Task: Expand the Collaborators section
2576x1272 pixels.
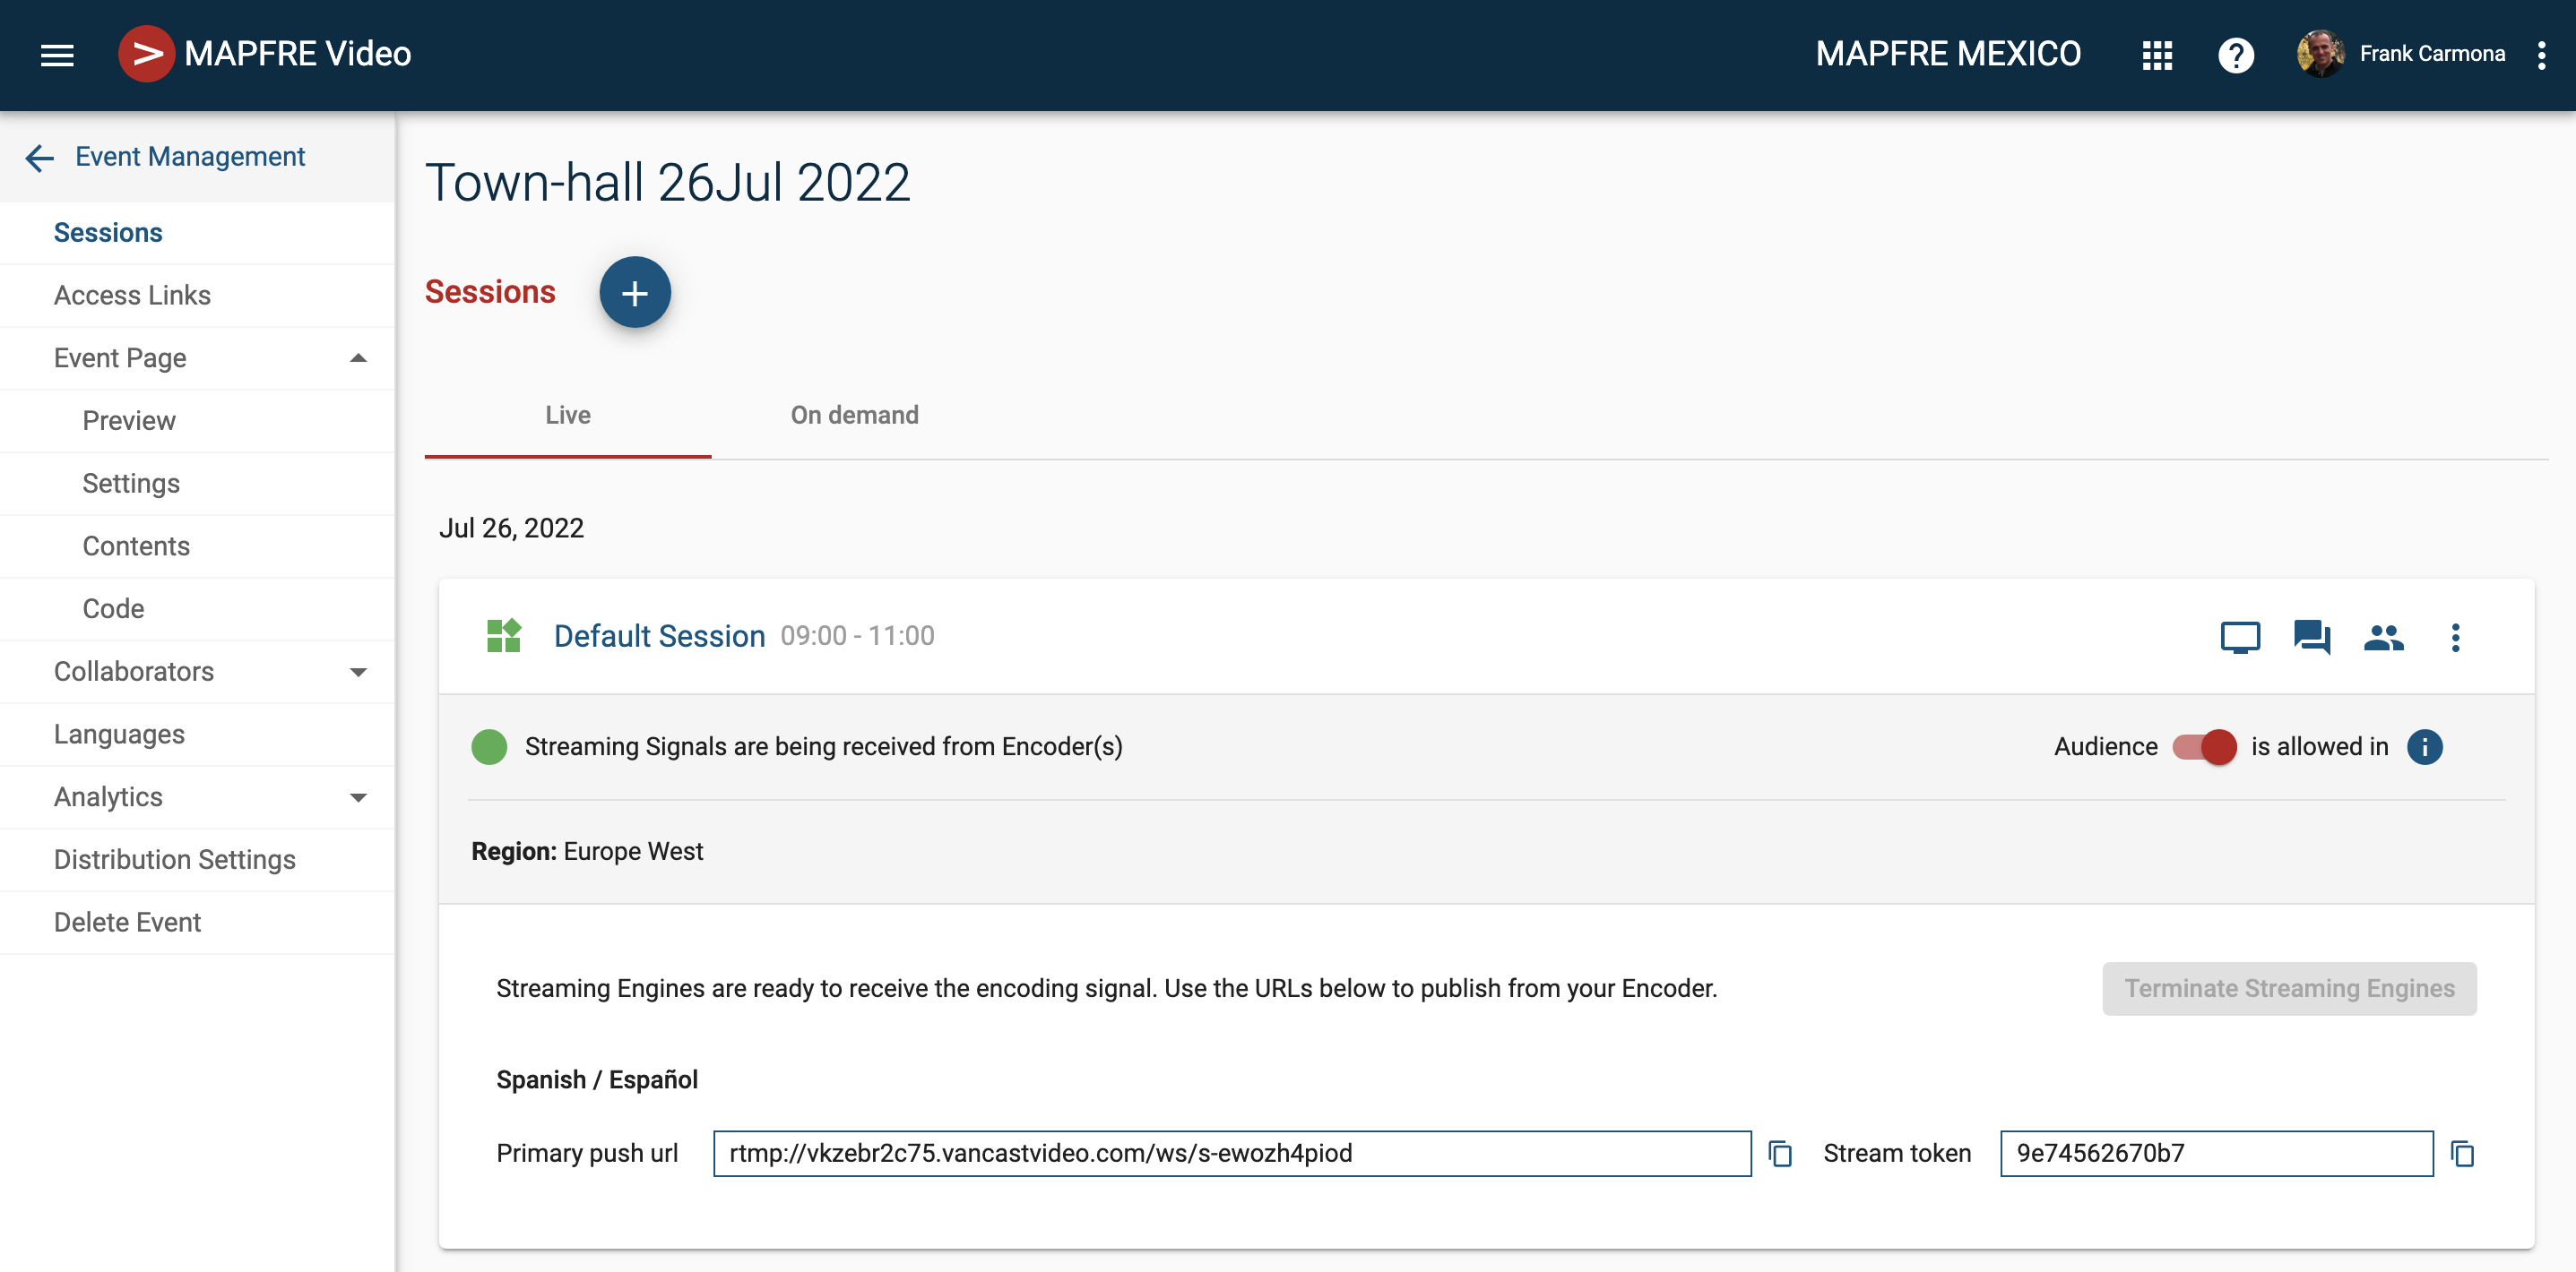Action: 358,672
